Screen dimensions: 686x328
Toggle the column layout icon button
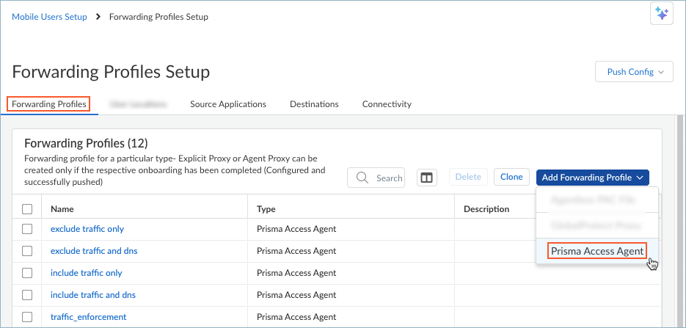427,178
